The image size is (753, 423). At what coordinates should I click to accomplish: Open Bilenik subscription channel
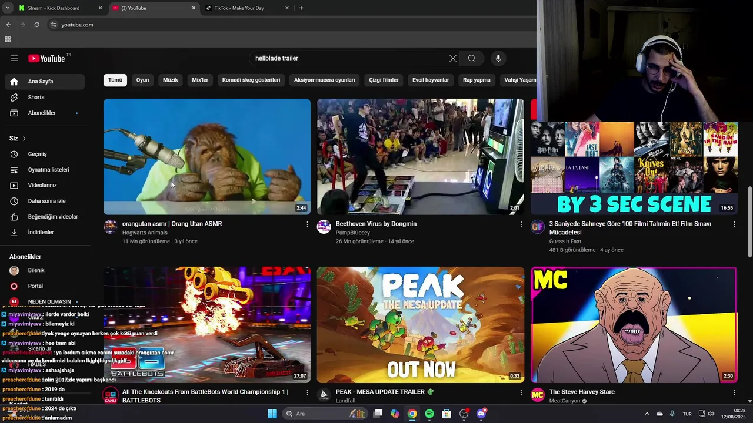[45, 270]
